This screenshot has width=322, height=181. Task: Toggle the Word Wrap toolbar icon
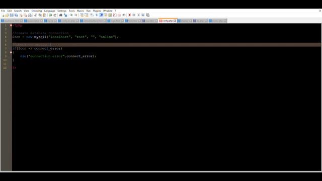tap(92, 15)
